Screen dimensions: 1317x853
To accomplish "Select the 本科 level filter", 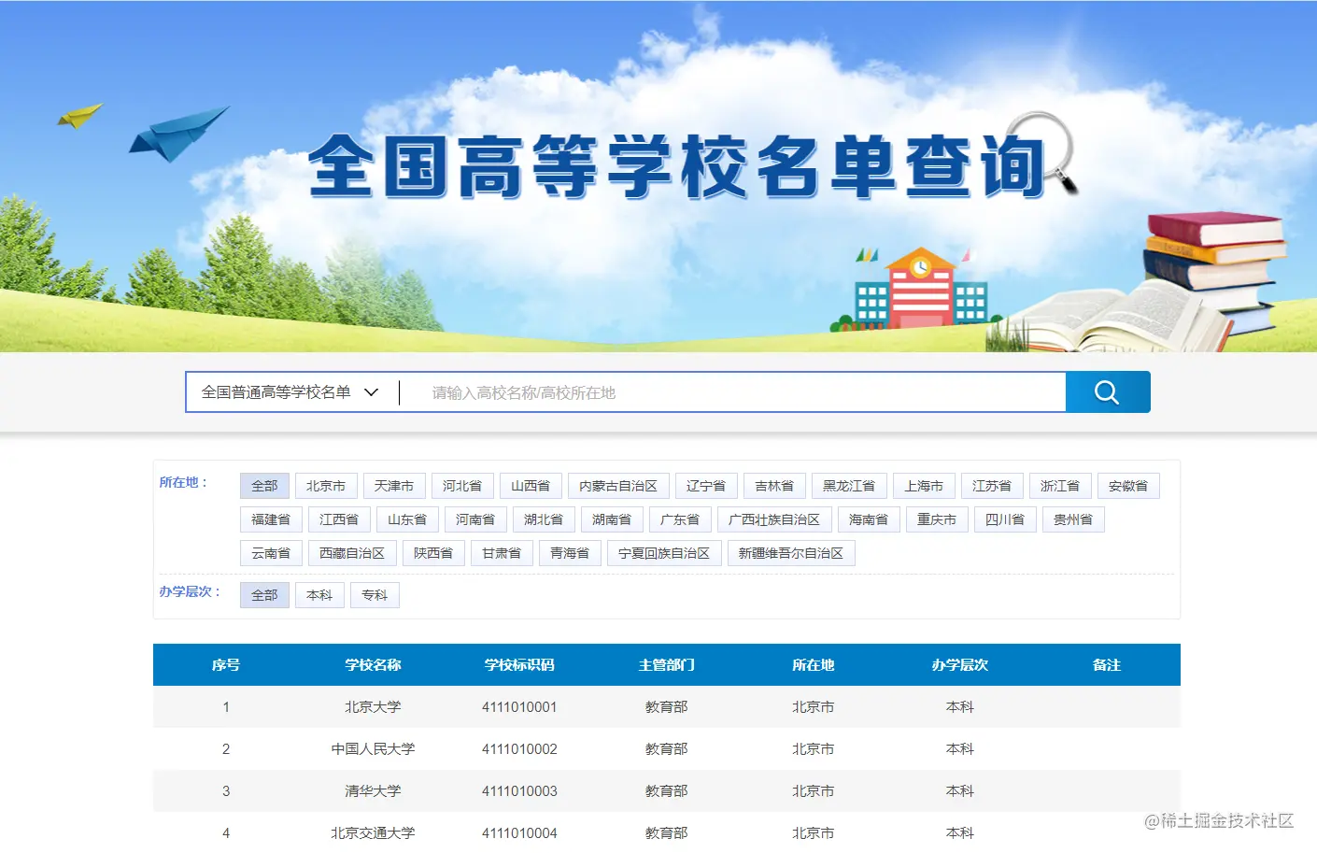I will (x=319, y=594).
